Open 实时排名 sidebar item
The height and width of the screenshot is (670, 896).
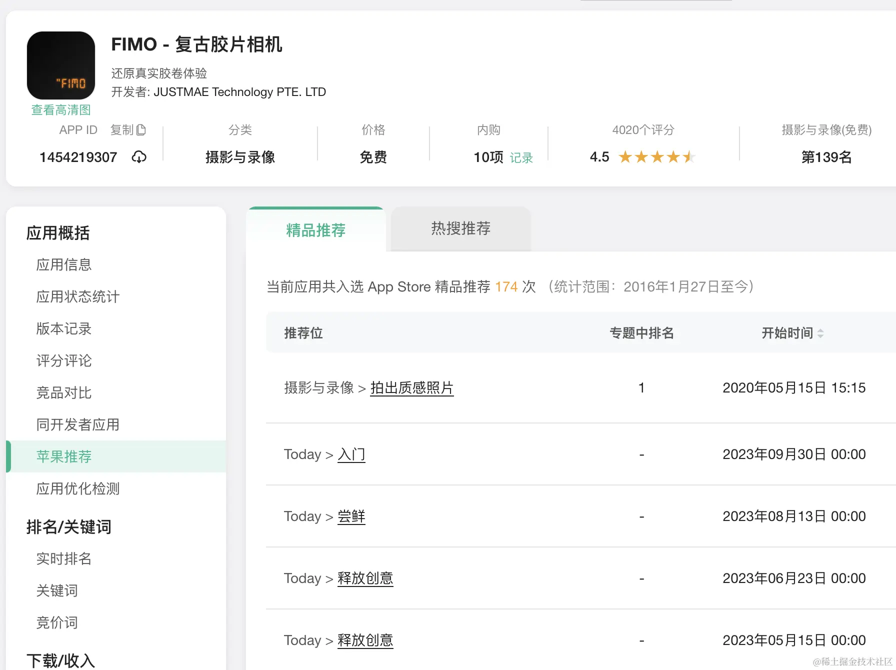[x=64, y=558]
